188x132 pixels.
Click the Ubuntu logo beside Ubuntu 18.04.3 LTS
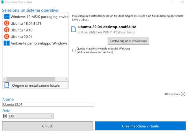(x=6, y=23)
